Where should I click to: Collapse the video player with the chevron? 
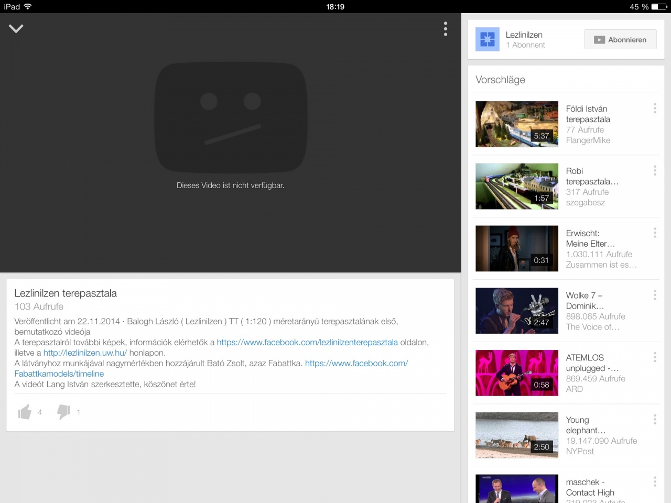tap(16, 29)
